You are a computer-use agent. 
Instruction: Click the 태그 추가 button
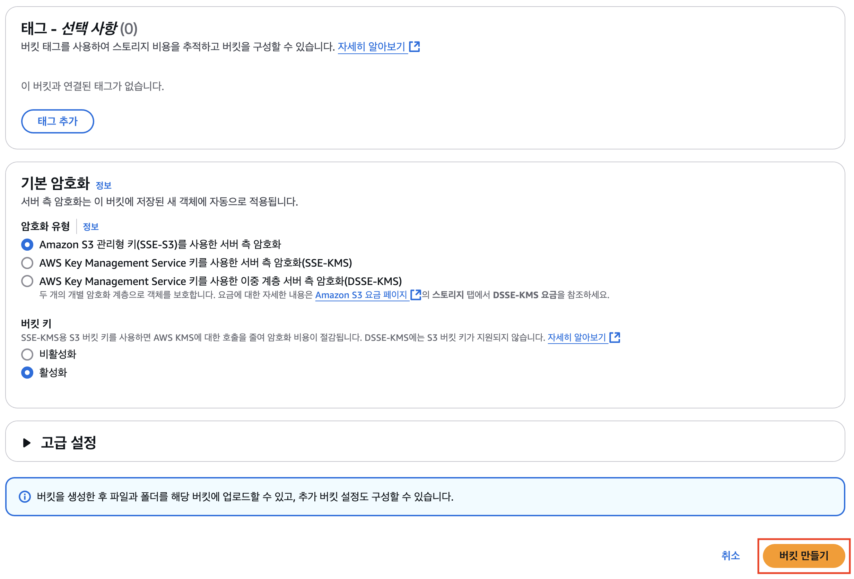pos(58,121)
